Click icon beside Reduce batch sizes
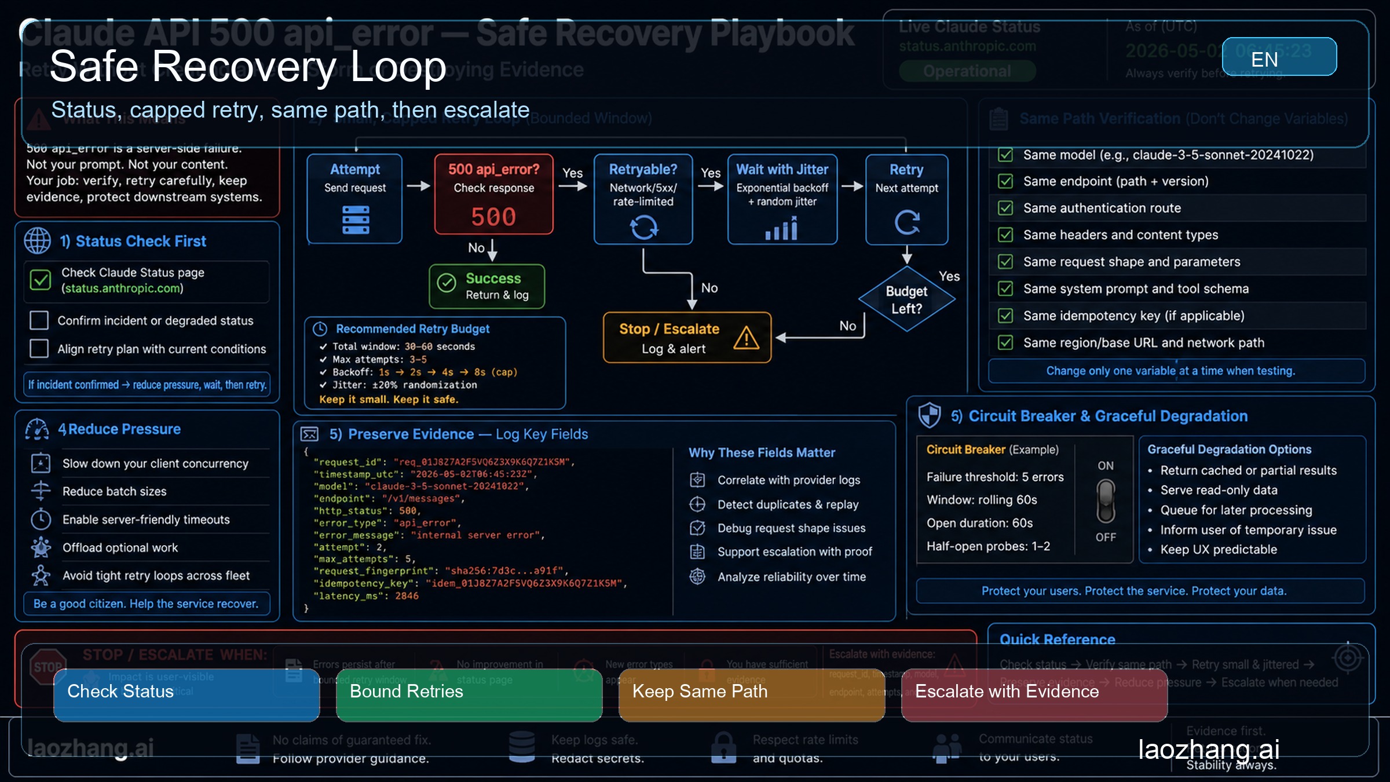1390x782 pixels. click(41, 491)
